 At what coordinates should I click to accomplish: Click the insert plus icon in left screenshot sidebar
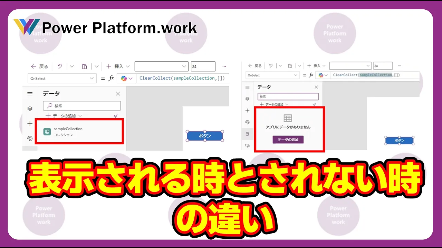click(30, 124)
